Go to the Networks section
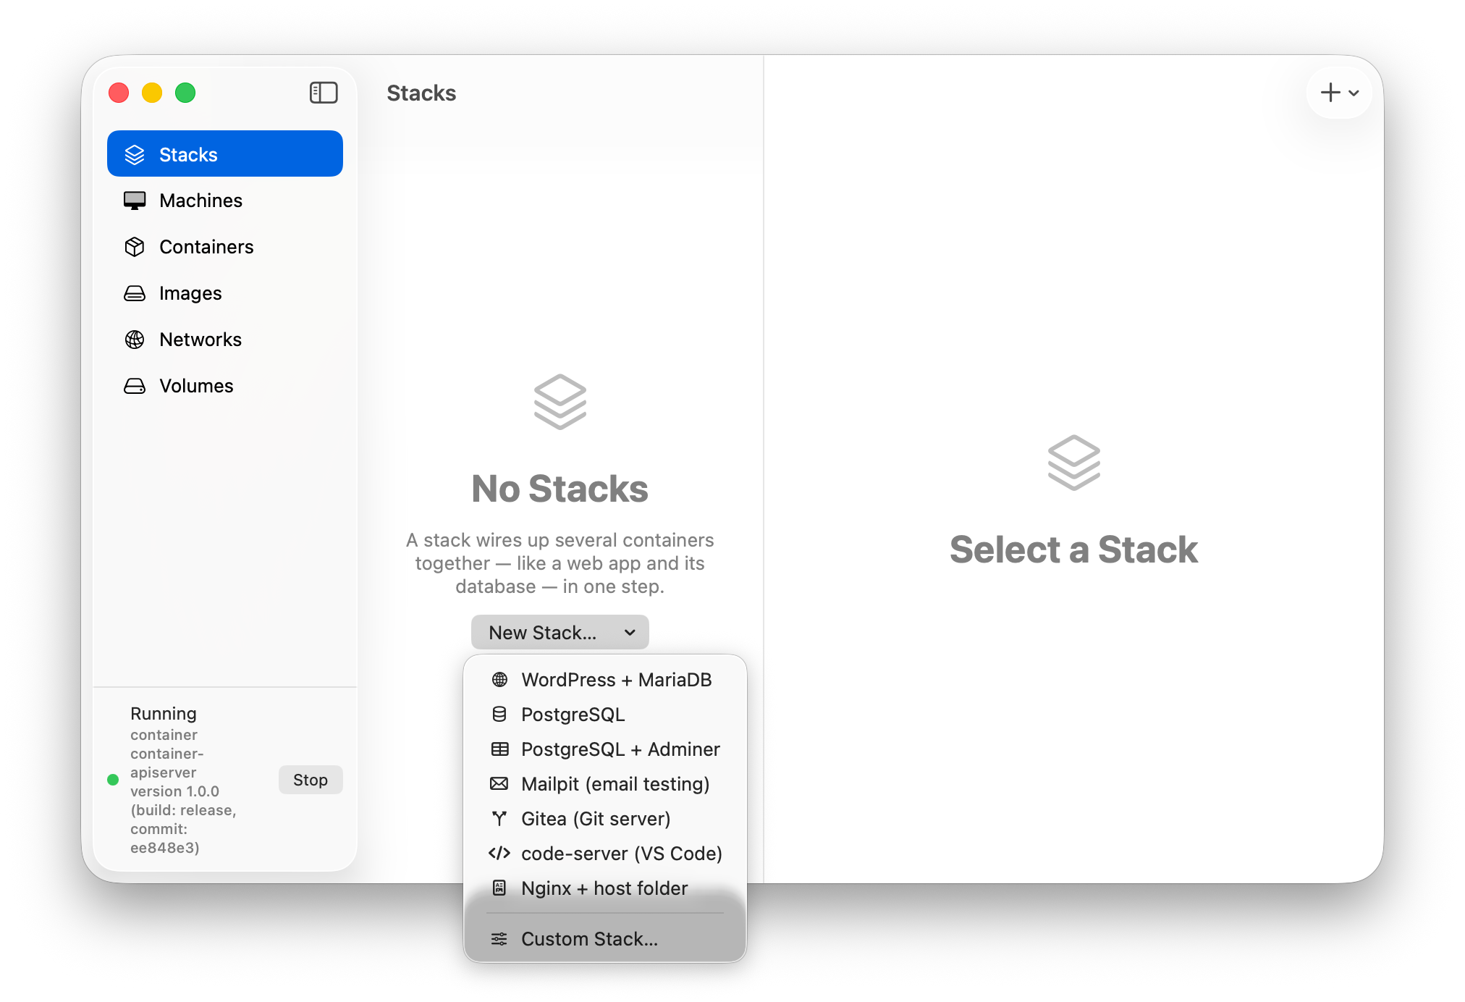 click(225, 340)
